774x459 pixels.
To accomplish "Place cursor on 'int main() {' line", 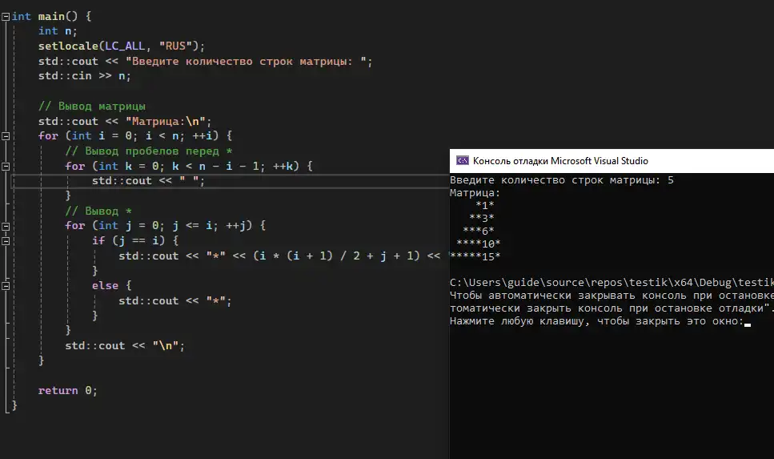I will tap(51, 16).
